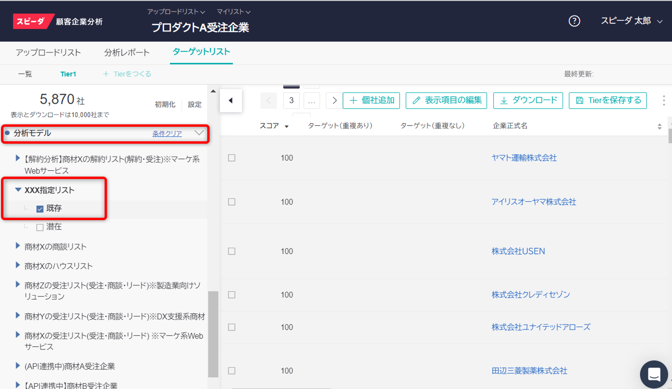The image size is (672, 389).
Task: Check the 潜在 checkbox
Action: pos(40,227)
